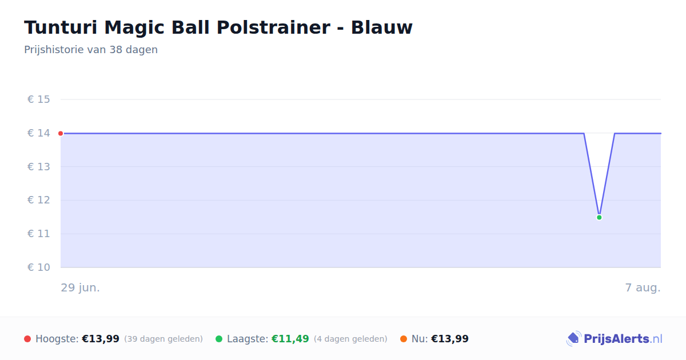This screenshot has height=360, width=686.
Task: Click the red Hoogste legend dot
Action: (x=27, y=339)
